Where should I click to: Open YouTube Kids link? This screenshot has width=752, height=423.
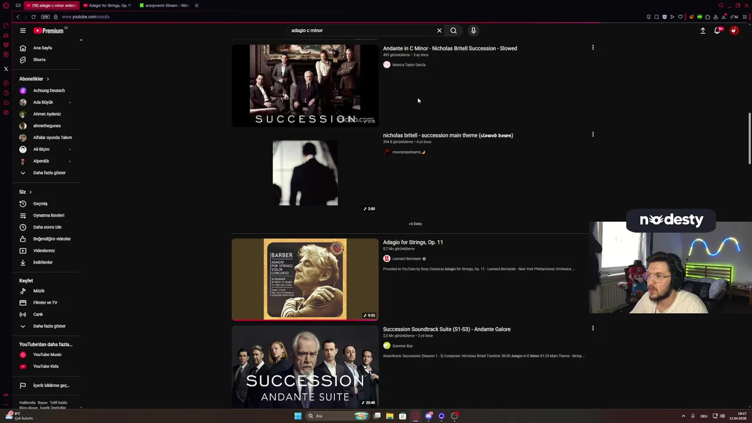pyautogui.click(x=47, y=366)
